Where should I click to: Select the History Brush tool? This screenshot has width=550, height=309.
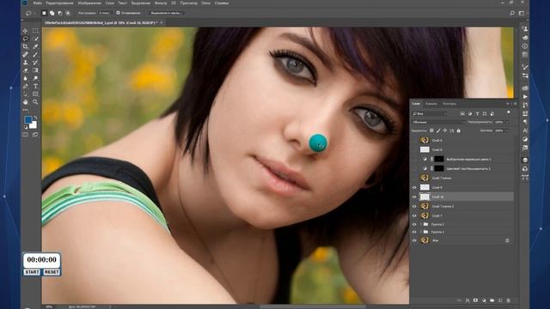click(35, 63)
